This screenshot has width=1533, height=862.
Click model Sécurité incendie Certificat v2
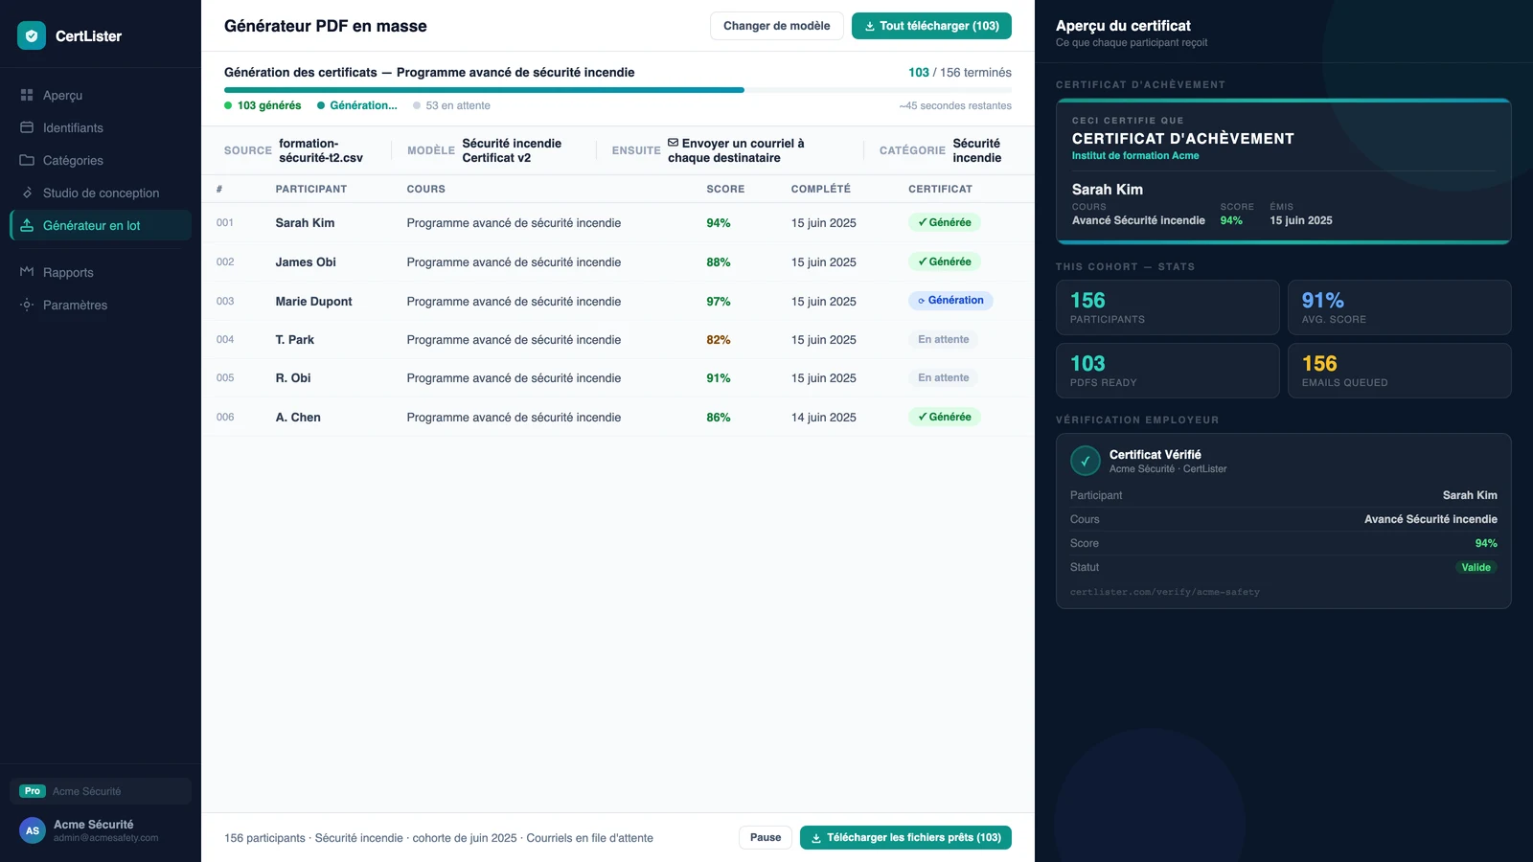click(512, 150)
